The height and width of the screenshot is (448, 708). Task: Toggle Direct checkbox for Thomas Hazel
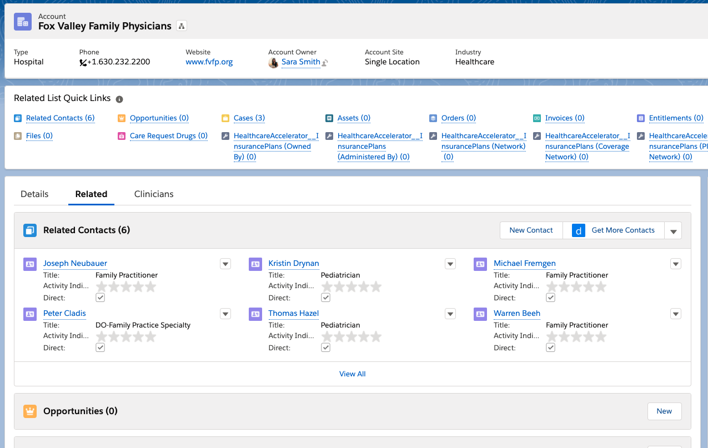tap(326, 348)
